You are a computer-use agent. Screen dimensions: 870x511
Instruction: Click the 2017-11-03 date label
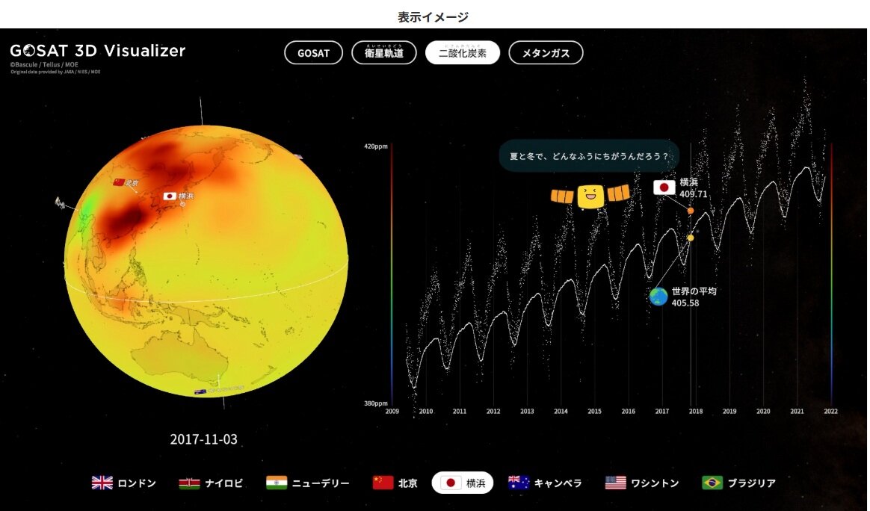tap(203, 439)
